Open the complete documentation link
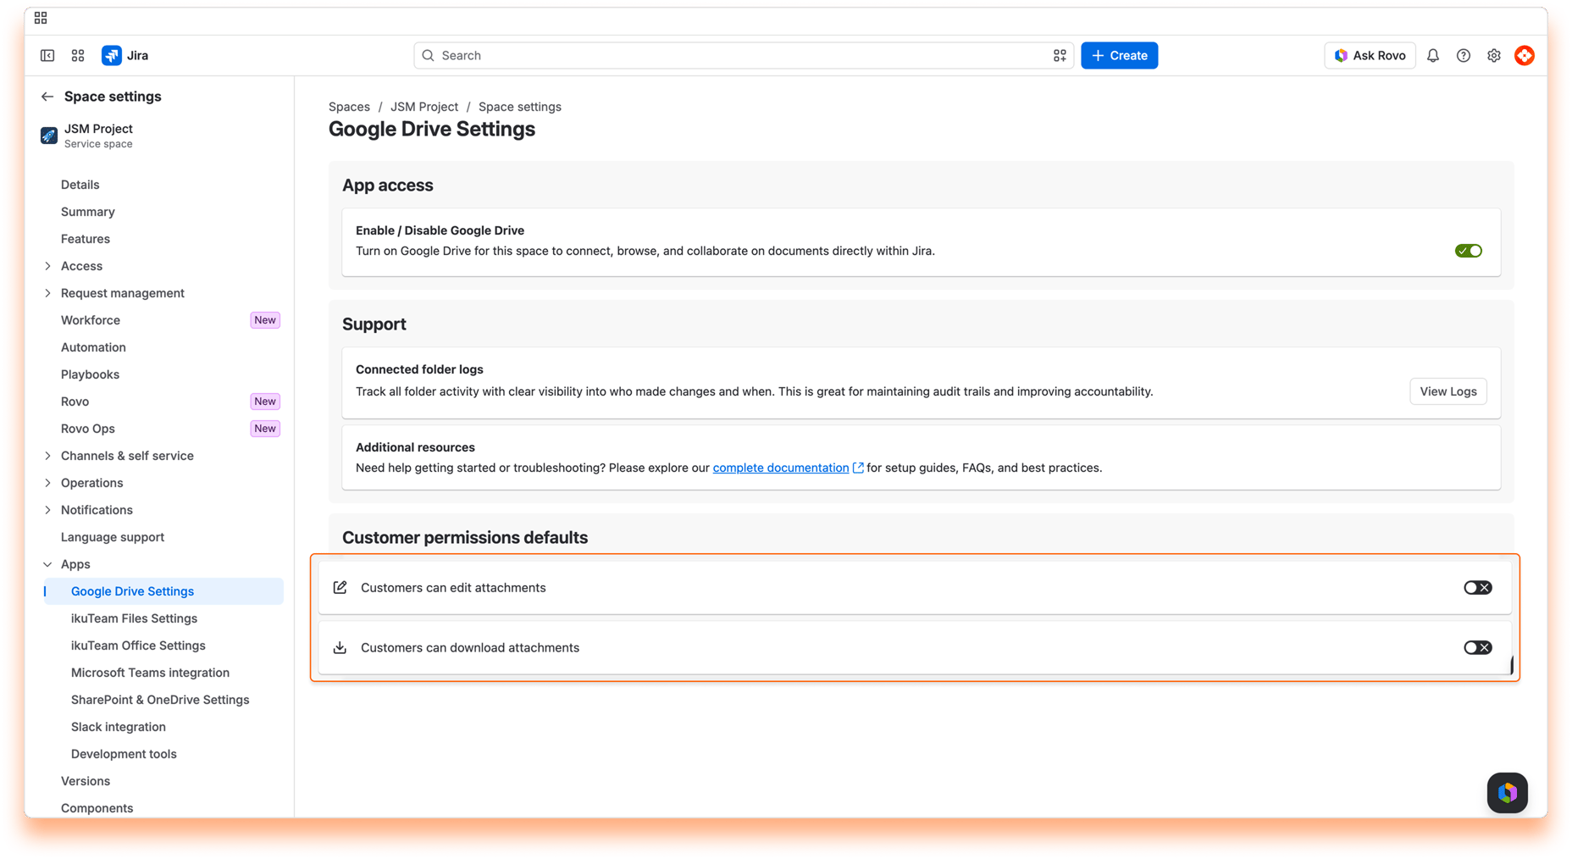 tap(780, 468)
